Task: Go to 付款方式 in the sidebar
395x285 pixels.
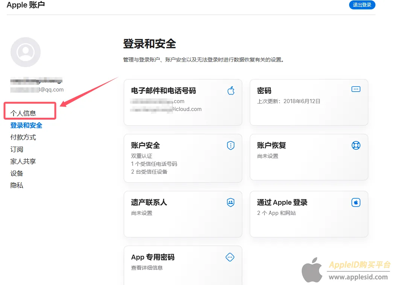Action: (23, 137)
